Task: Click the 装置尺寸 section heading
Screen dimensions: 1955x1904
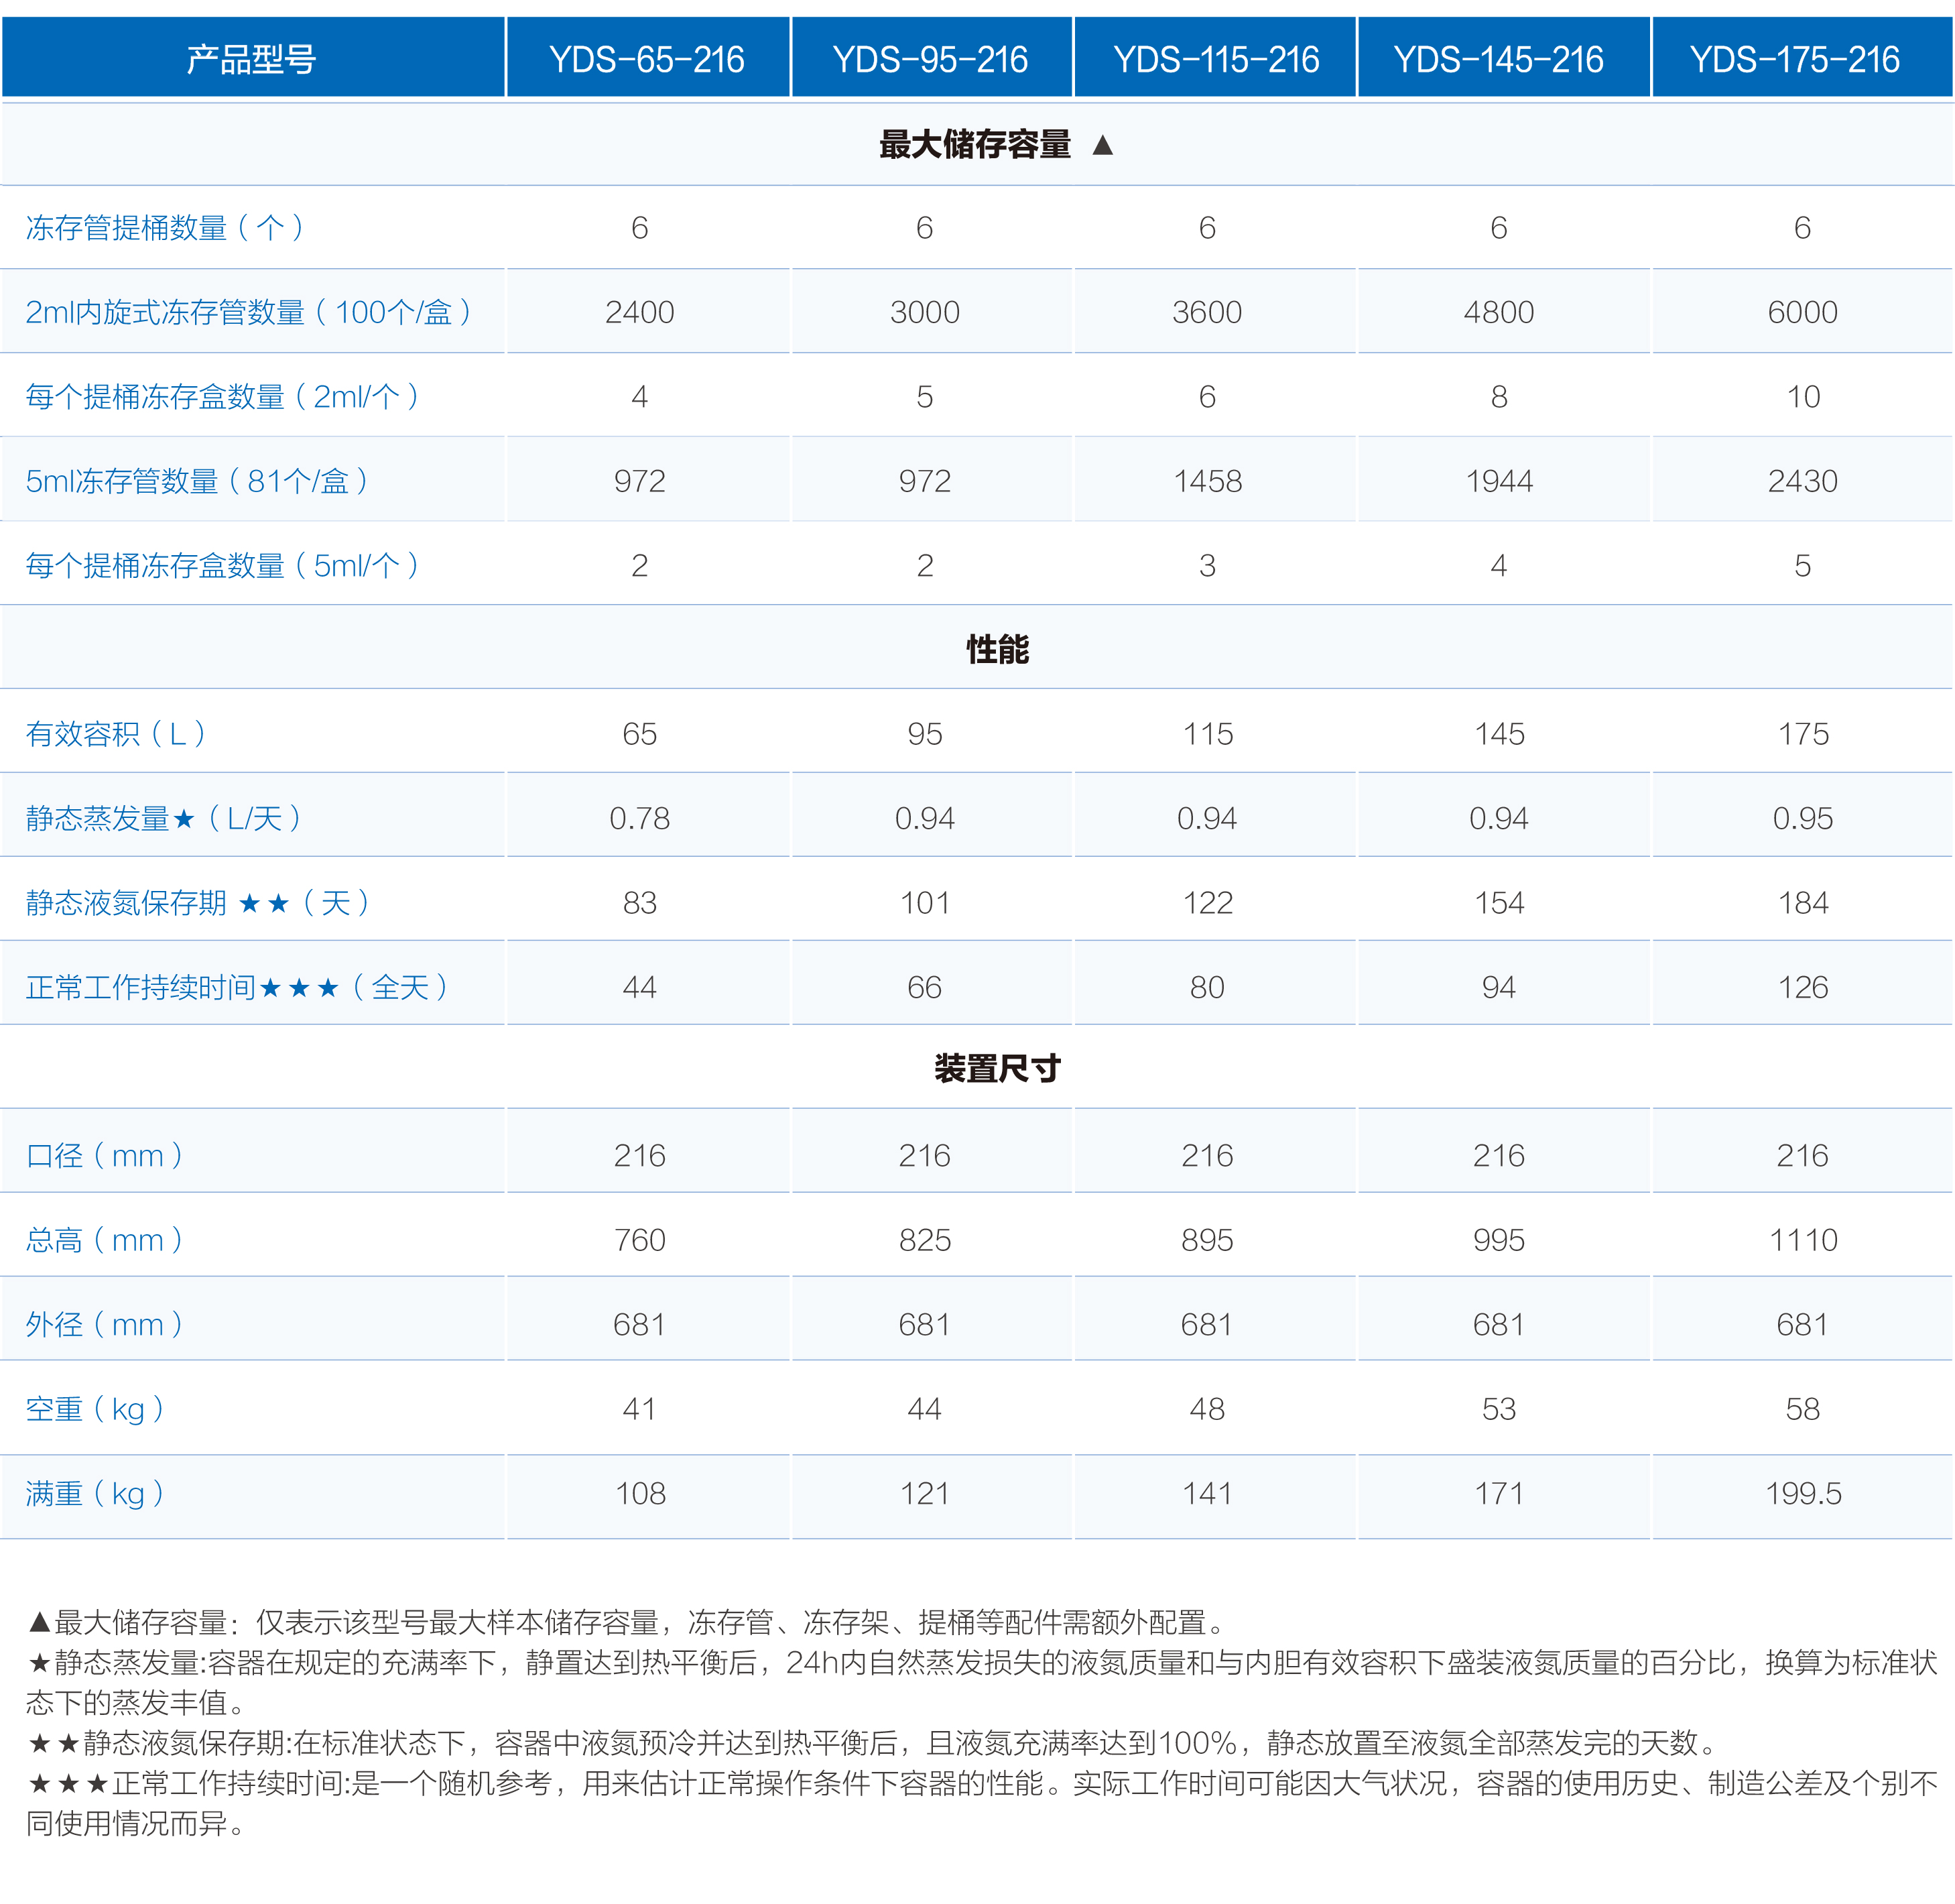Action: [x=997, y=1069]
